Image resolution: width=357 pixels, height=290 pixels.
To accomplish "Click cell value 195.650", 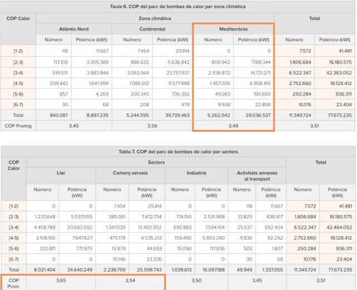I will [262, 94].
